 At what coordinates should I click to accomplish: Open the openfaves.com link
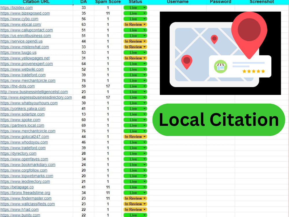pyautogui.click(x=24, y=159)
